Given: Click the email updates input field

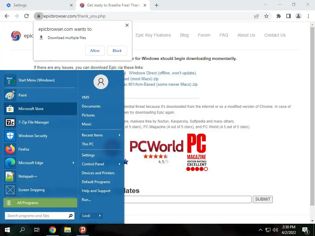Looking at the screenshot, I should click(188, 199).
